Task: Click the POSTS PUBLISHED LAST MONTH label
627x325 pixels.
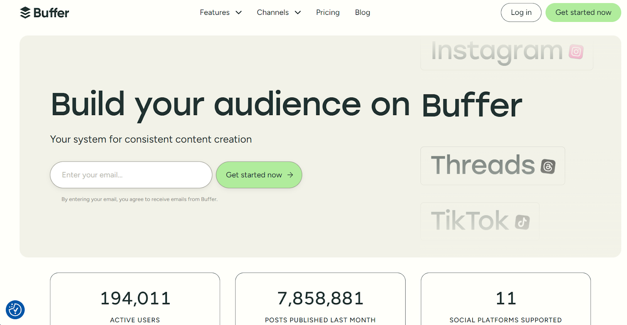Action: (321, 320)
